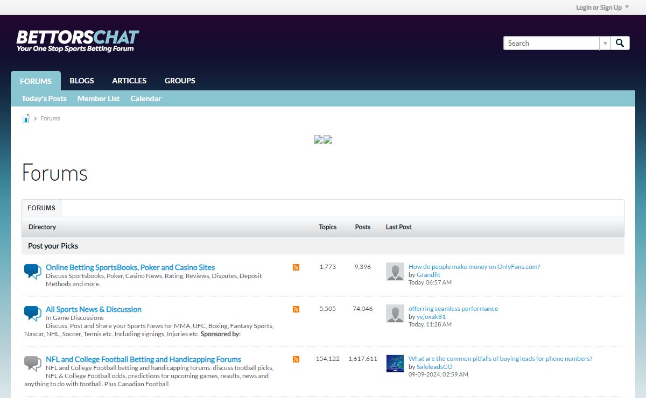Open RSS feed for NFL and College Football
646x398 pixels.
point(296,359)
